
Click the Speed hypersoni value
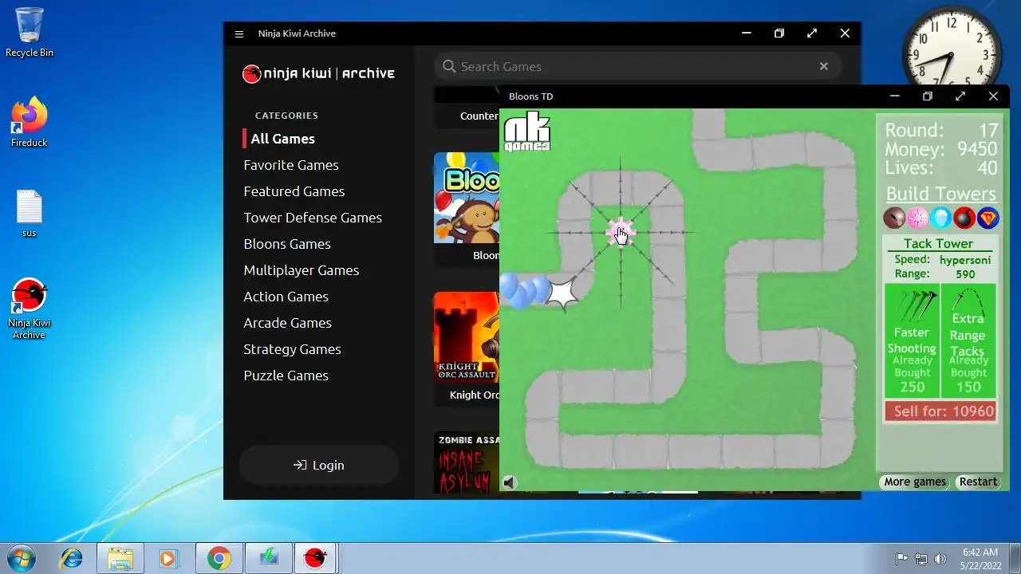[965, 260]
